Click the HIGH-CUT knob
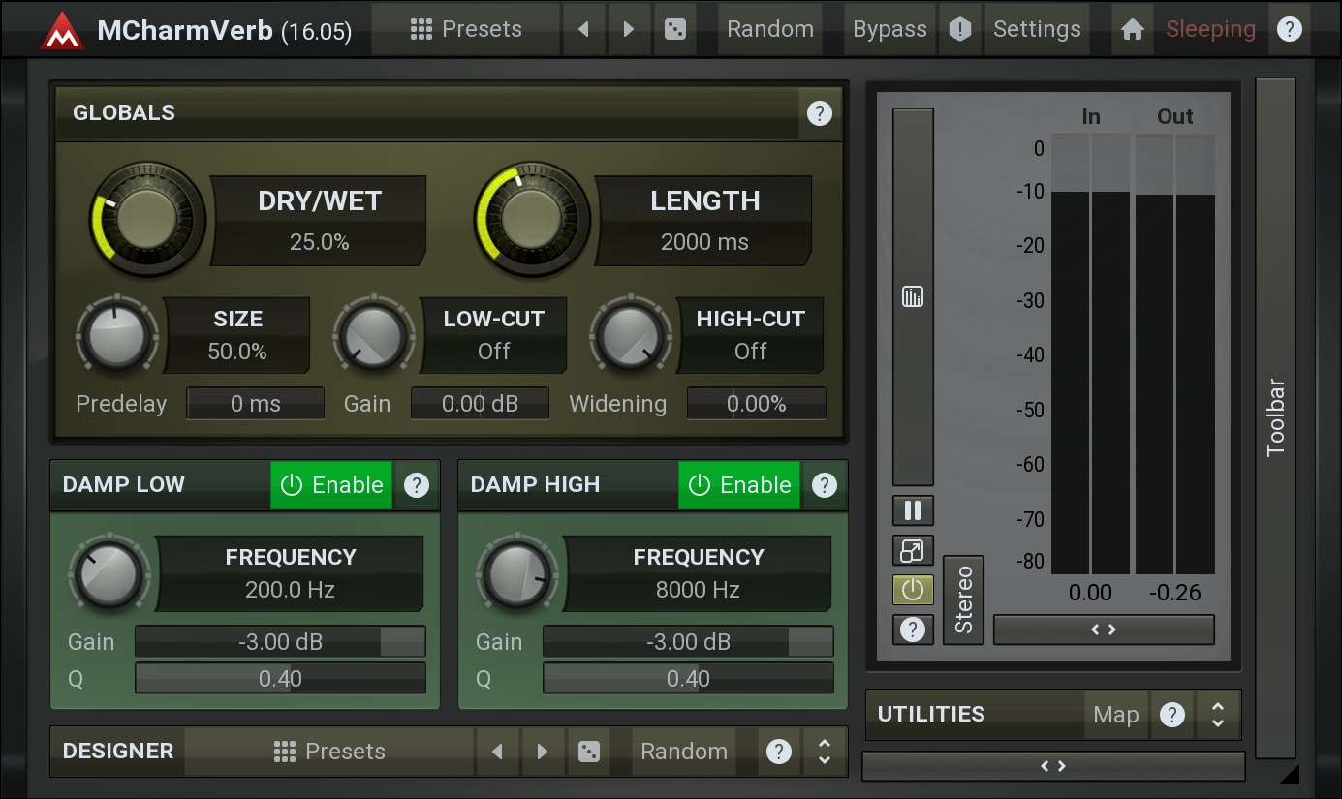1342x799 pixels. coord(631,335)
